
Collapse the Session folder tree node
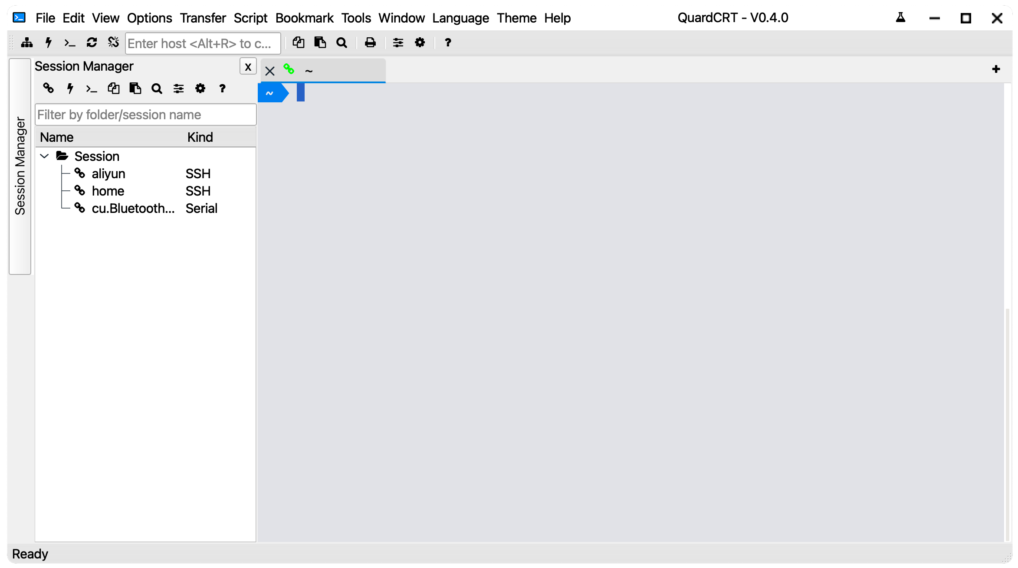pyautogui.click(x=44, y=156)
